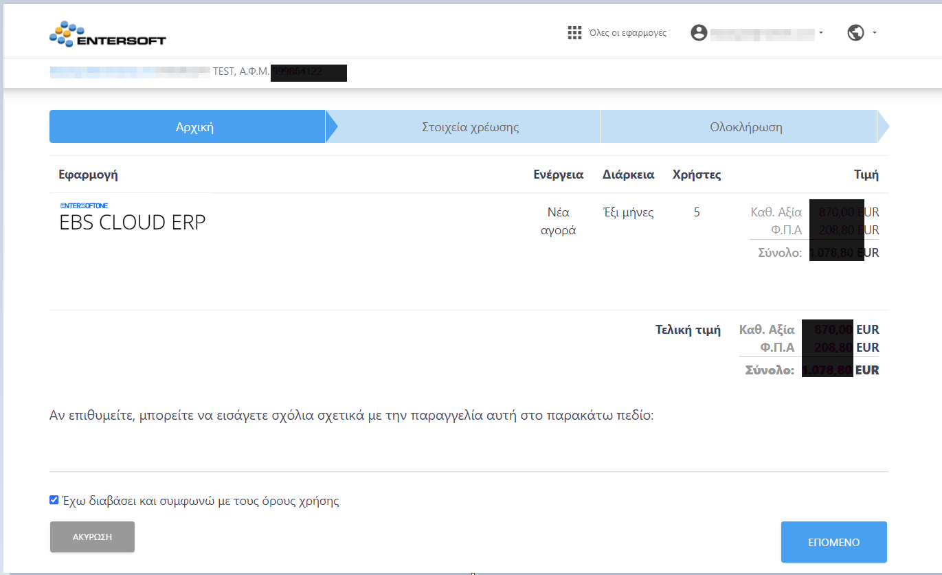942x575 pixels.
Task: Click the Entersoft logo
Action: [108, 34]
